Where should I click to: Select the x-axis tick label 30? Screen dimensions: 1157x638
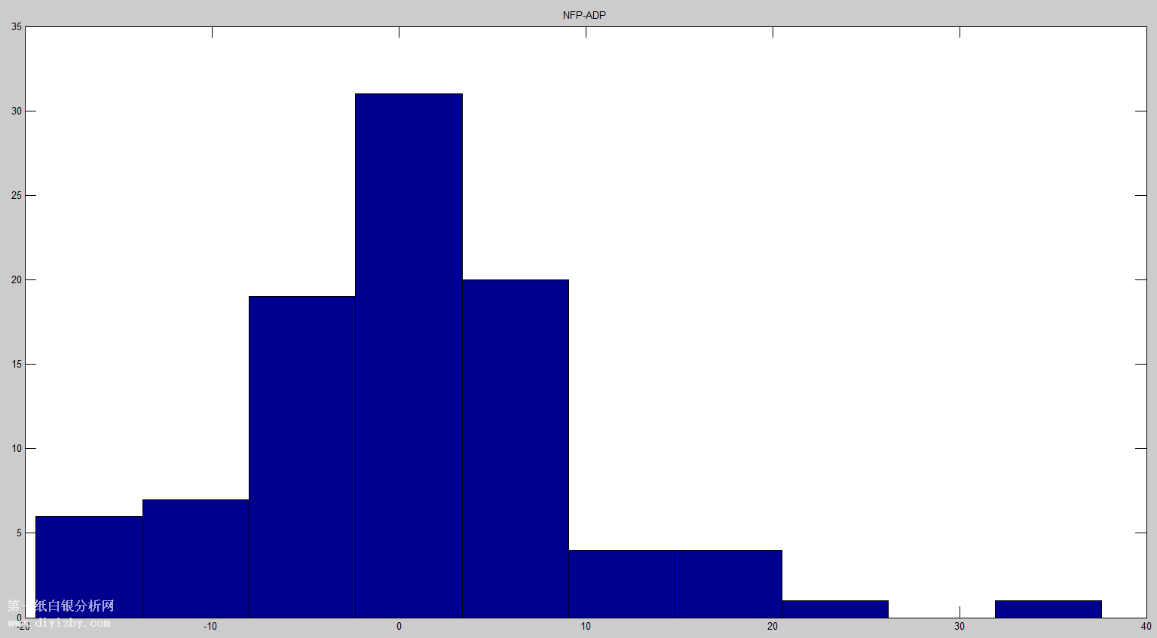coord(960,627)
